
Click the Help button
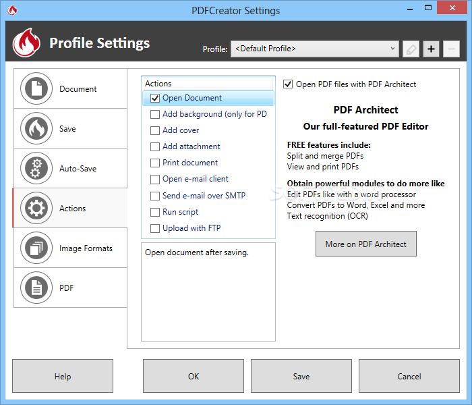63,376
